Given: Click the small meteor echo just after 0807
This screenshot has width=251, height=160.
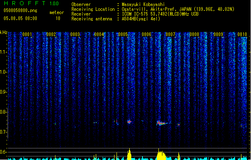Looking at the screenshot, I should pyautogui.click(x=178, y=124).
